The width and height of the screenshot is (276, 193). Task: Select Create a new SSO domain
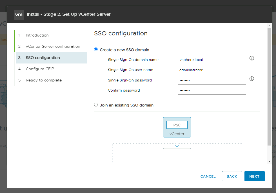(x=96, y=50)
